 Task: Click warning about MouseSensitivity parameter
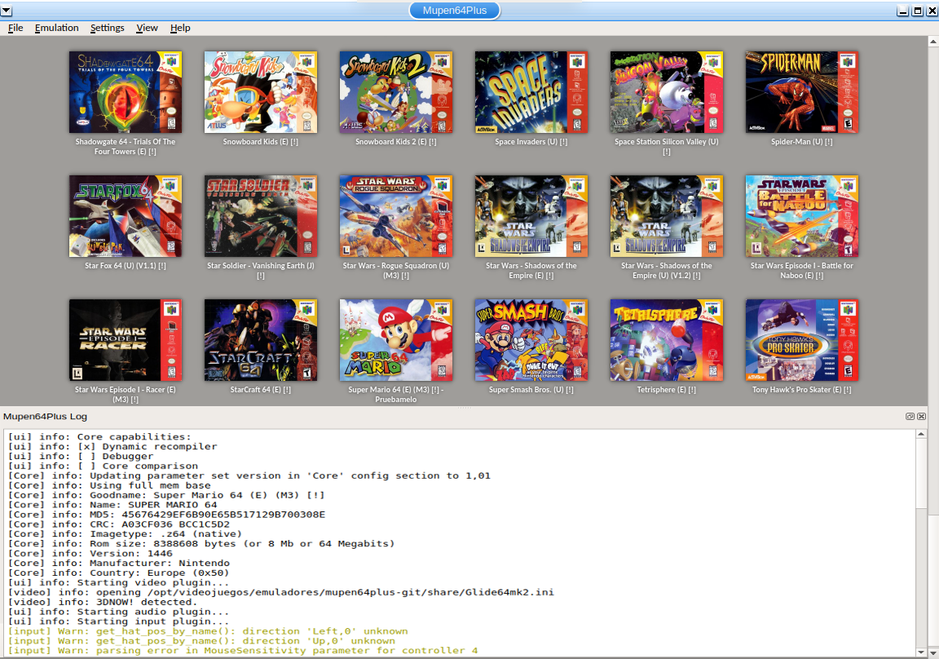tap(243, 651)
